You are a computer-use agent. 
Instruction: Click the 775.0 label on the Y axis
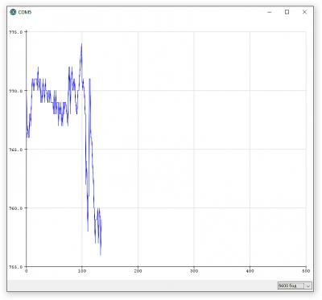coord(16,32)
